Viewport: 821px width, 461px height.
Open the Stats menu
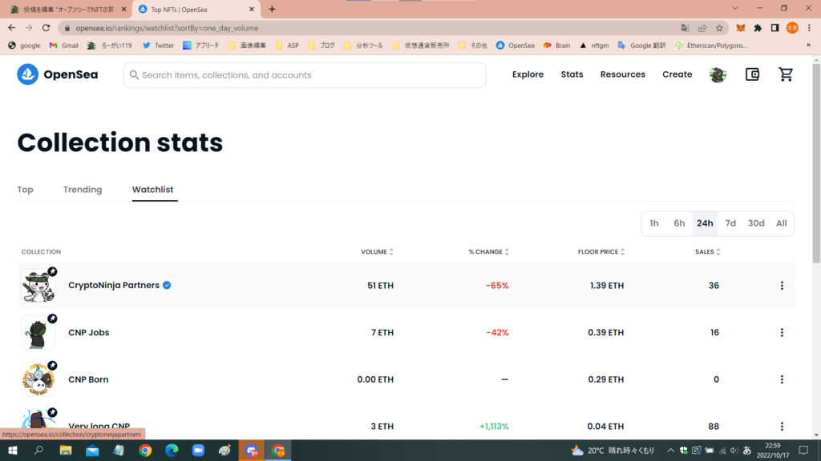[572, 74]
